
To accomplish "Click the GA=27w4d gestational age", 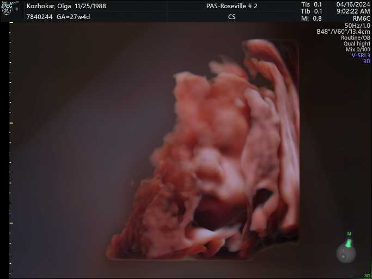I will pyautogui.click(x=74, y=17).
